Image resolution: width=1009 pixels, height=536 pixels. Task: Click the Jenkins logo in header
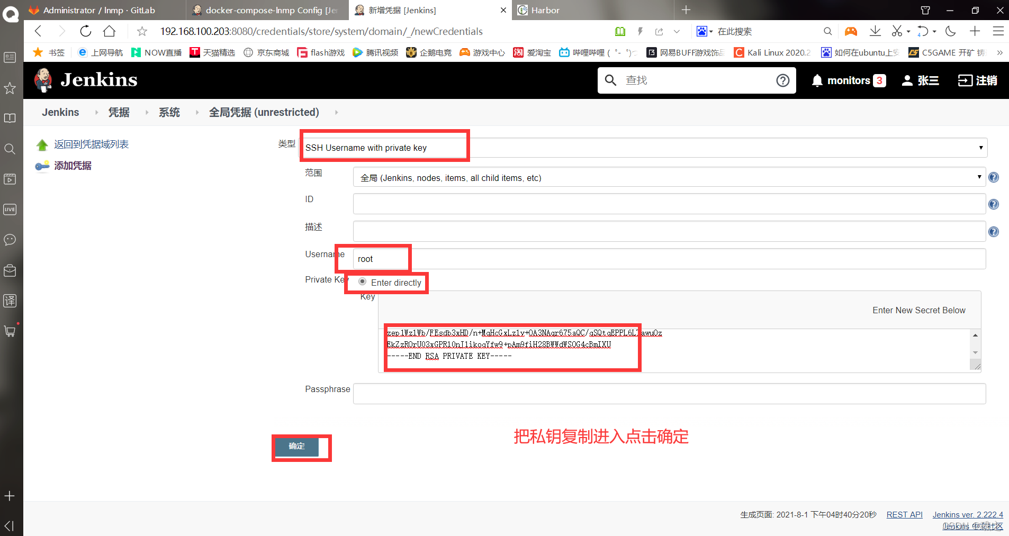pyautogui.click(x=86, y=80)
